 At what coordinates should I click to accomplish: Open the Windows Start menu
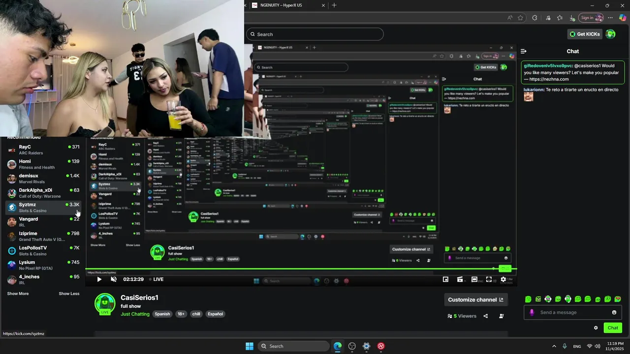coord(250,346)
